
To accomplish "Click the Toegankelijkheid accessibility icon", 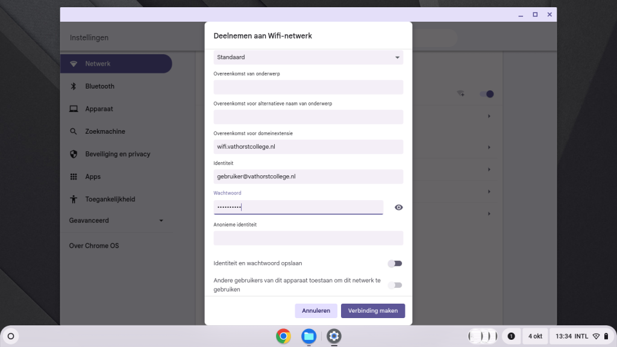I will pyautogui.click(x=74, y=199).
